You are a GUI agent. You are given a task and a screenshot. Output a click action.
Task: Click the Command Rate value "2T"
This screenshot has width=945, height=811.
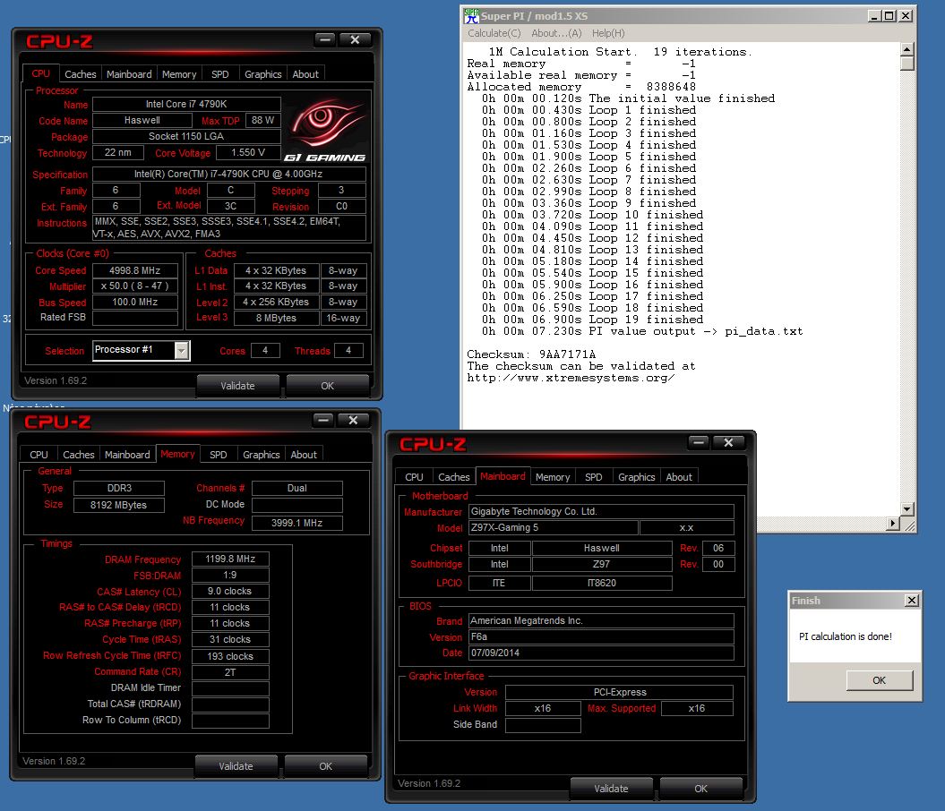230,672
